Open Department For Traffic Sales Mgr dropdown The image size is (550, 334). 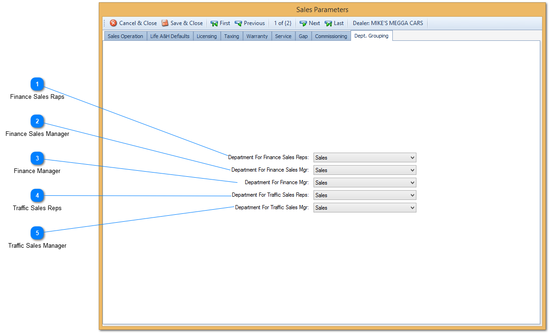click(x=365, y=208)
